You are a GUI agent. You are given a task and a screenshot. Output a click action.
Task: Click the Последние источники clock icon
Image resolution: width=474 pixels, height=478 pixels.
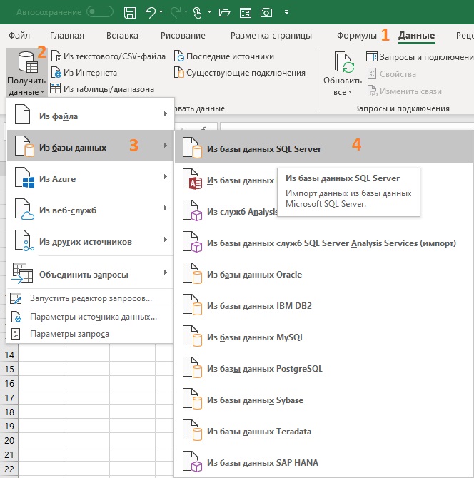coord(179,56)
